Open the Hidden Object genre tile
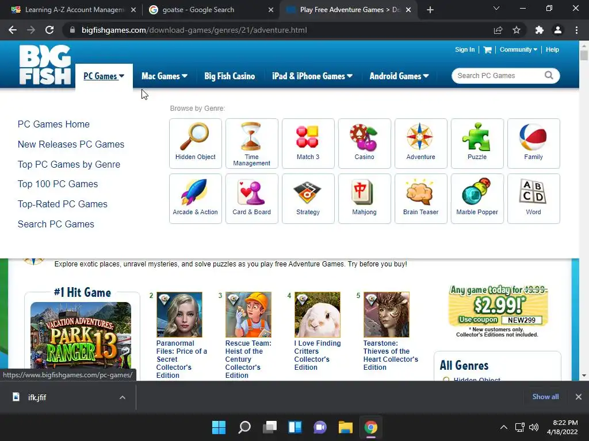589x441 pixels. [196, 143]
